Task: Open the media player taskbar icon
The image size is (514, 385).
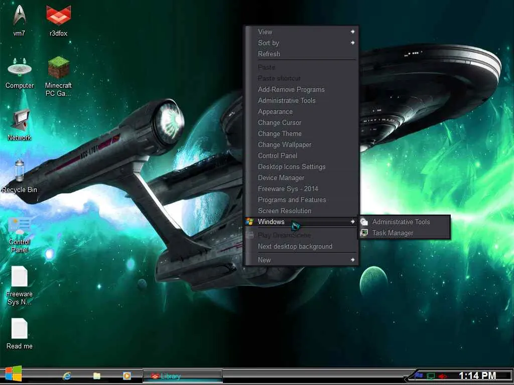Action: (x=127, y=376)
